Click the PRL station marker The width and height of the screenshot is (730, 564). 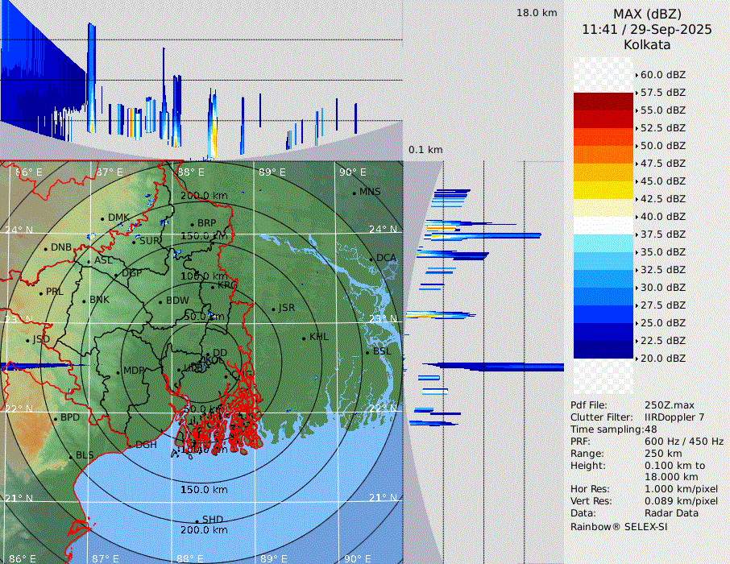41,292
